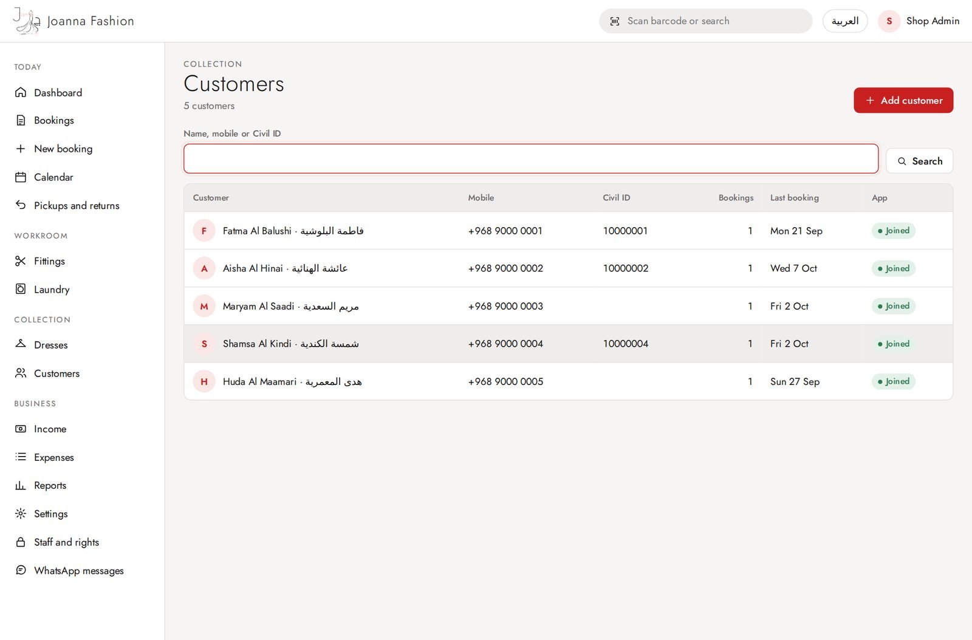
Task: Click mobile number +968 9000 0003
Action: [505, 306]
